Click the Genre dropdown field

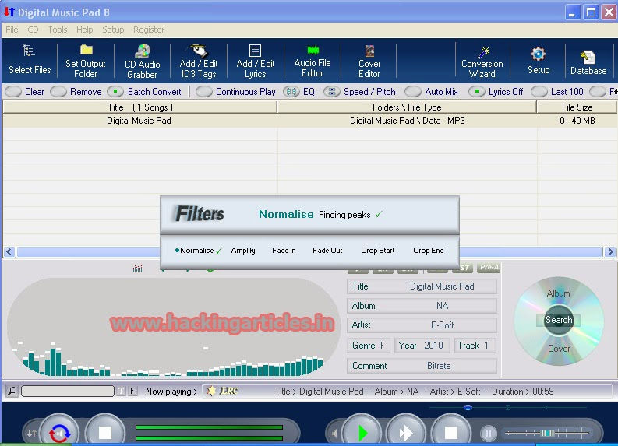369,346
